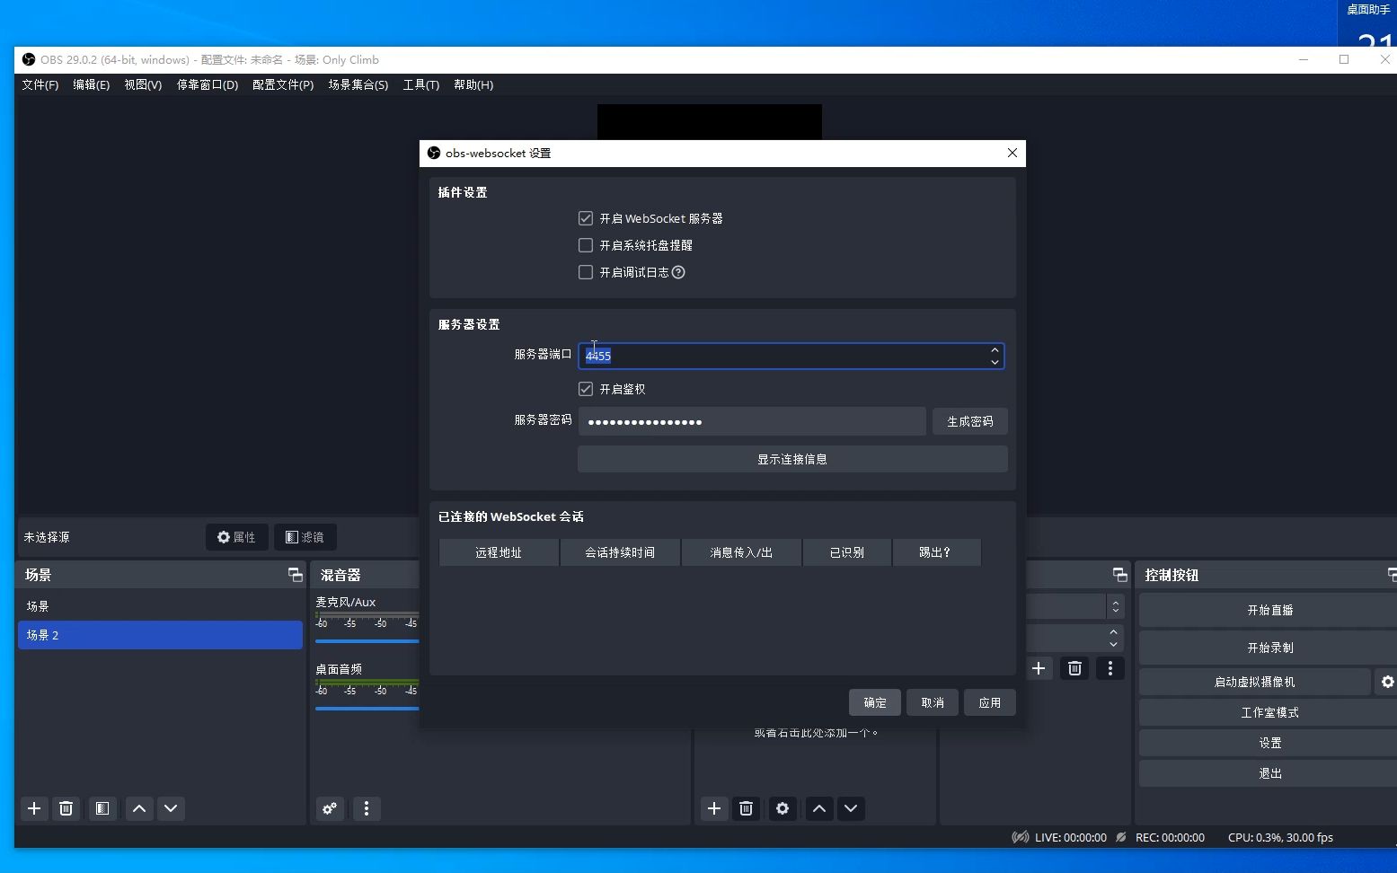Open the 文件(F) menu
The image size is (1397, 873).
[x=40, y=84]
